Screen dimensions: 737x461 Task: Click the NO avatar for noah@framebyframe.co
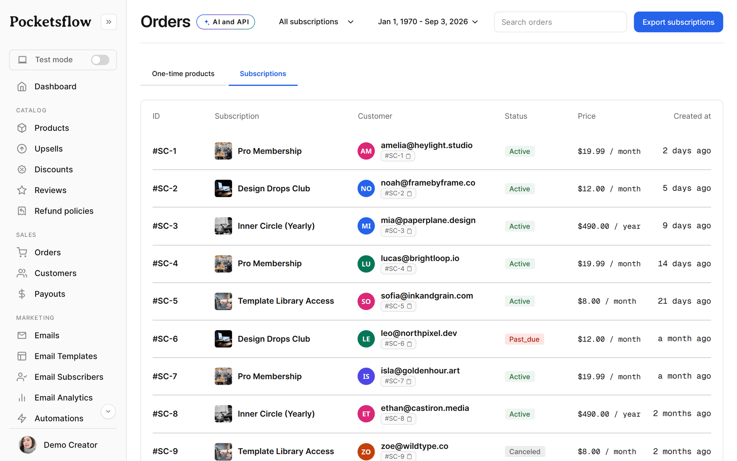[366, 188]
